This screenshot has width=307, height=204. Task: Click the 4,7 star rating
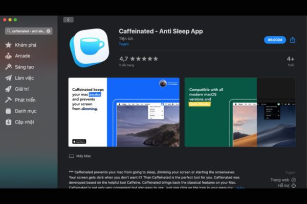tap(139, 59)
